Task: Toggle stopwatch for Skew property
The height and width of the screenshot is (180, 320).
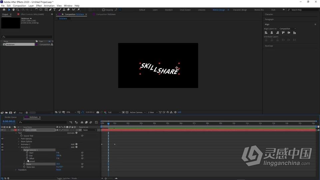Action: pyautogui.click(x=24, y=164)
